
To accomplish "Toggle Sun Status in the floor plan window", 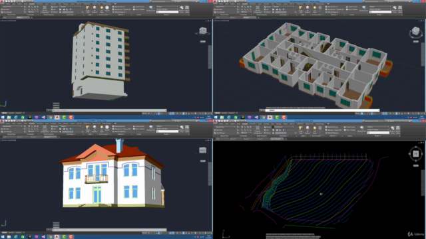I will [x=315, y=9].
